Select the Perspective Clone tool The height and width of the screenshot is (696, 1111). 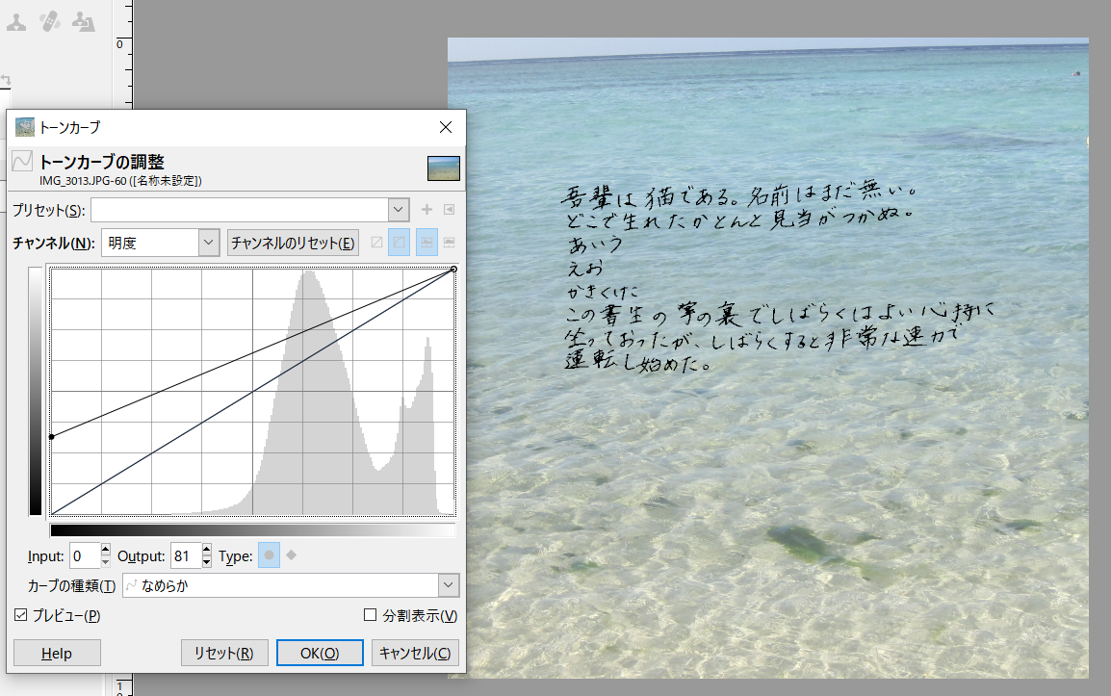tap(84, 22)
